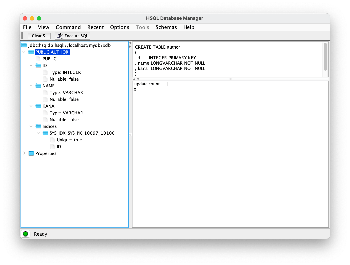This screenshot has height=265, width=350.
Task: Select the PUBLIC.AUTHOR table label
Action: coord(52,52)
